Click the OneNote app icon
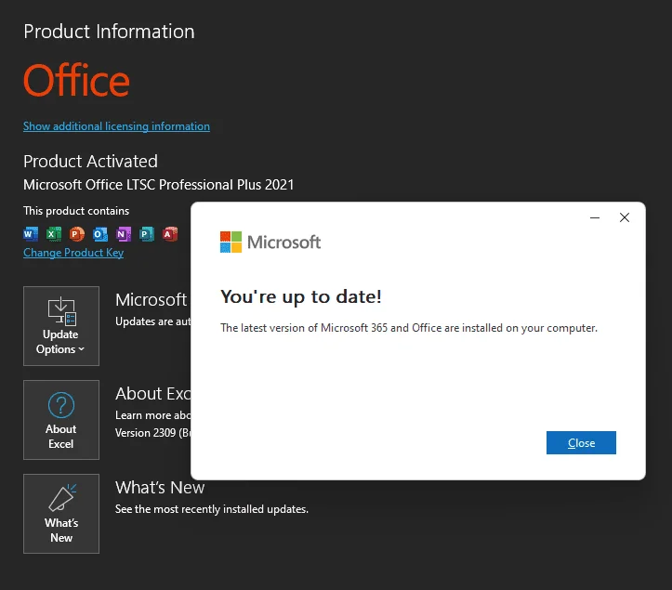This screenshot has height=590, width=672. [x=124, y=234]
